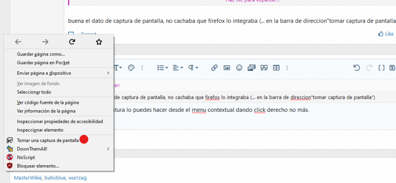
Task: Expand Enviar página a dispositivo submenu arrow
Action: click(108, 73)
